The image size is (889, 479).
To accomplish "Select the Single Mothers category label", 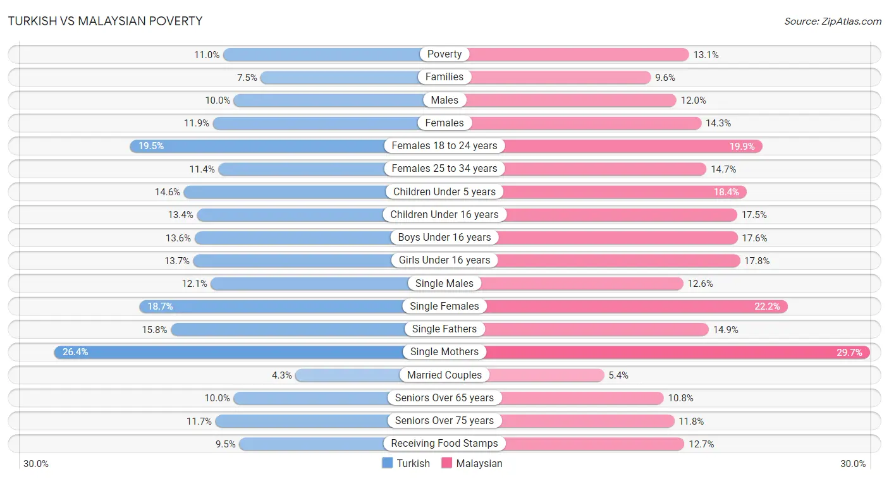I will (445, 352).
